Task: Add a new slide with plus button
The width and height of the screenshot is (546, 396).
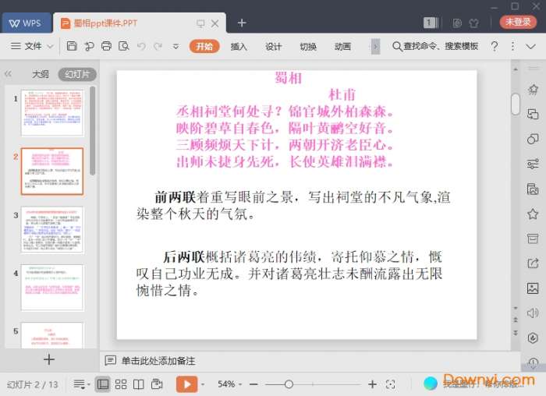Action: point(49,359)
